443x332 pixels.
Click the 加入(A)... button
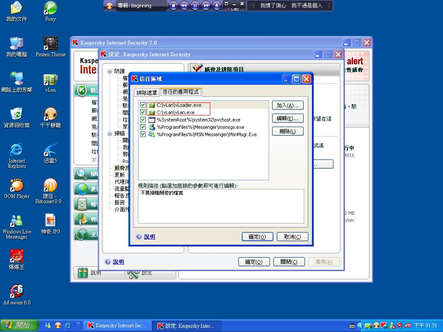coord(288,105)
